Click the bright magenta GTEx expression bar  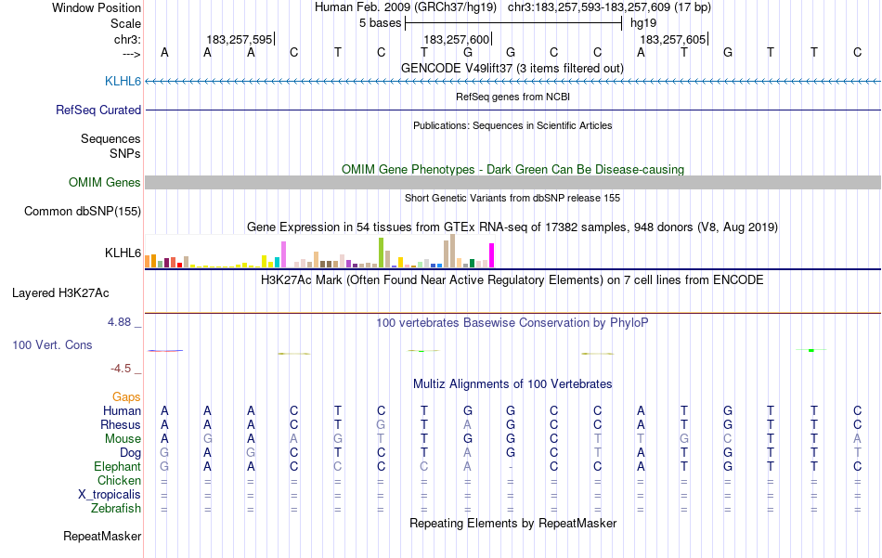tap(492, 255)
